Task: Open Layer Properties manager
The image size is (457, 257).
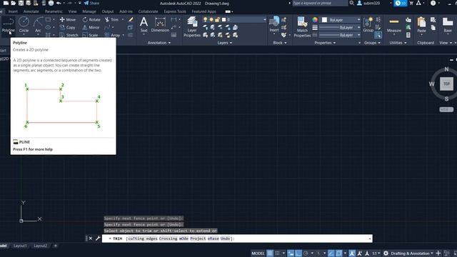Action: [x=192, y=27]
